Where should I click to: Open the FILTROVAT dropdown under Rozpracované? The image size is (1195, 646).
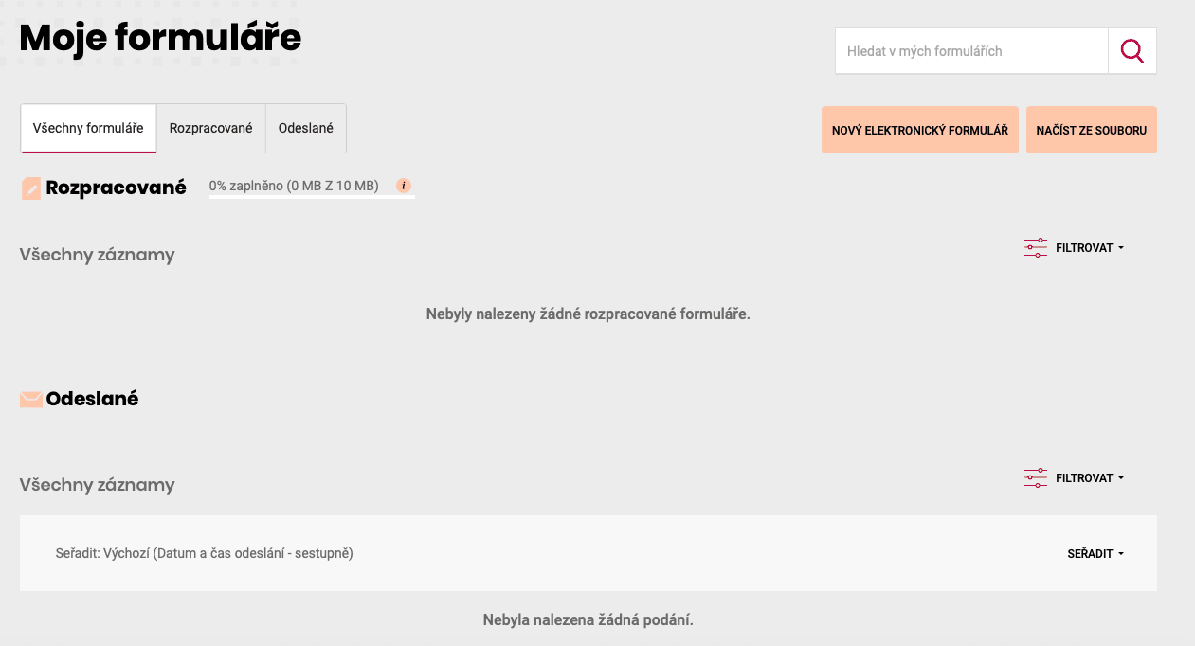point(1089,248)
